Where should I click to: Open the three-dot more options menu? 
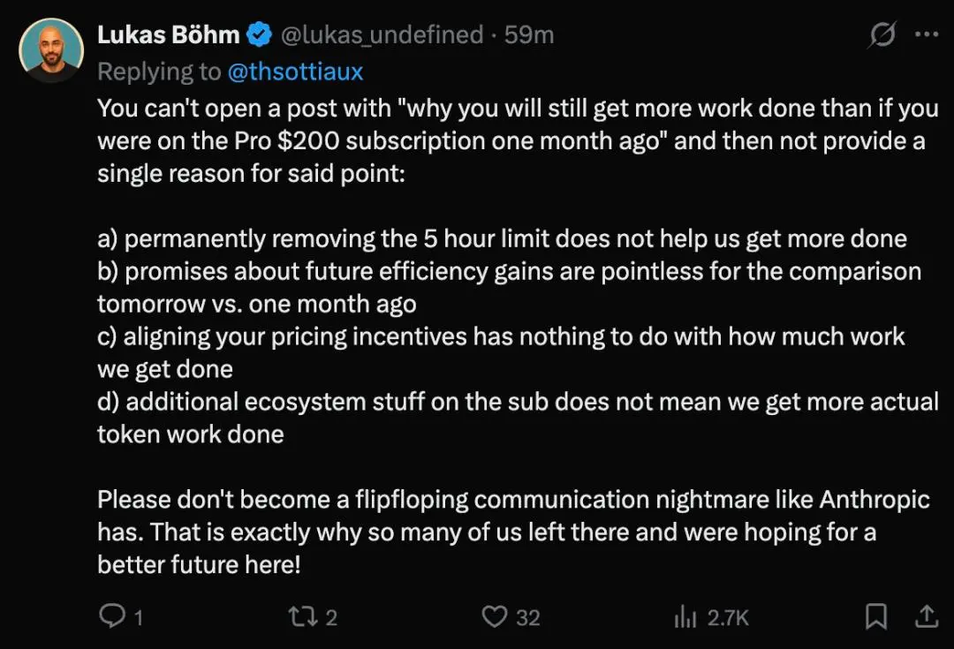(927, 34)
